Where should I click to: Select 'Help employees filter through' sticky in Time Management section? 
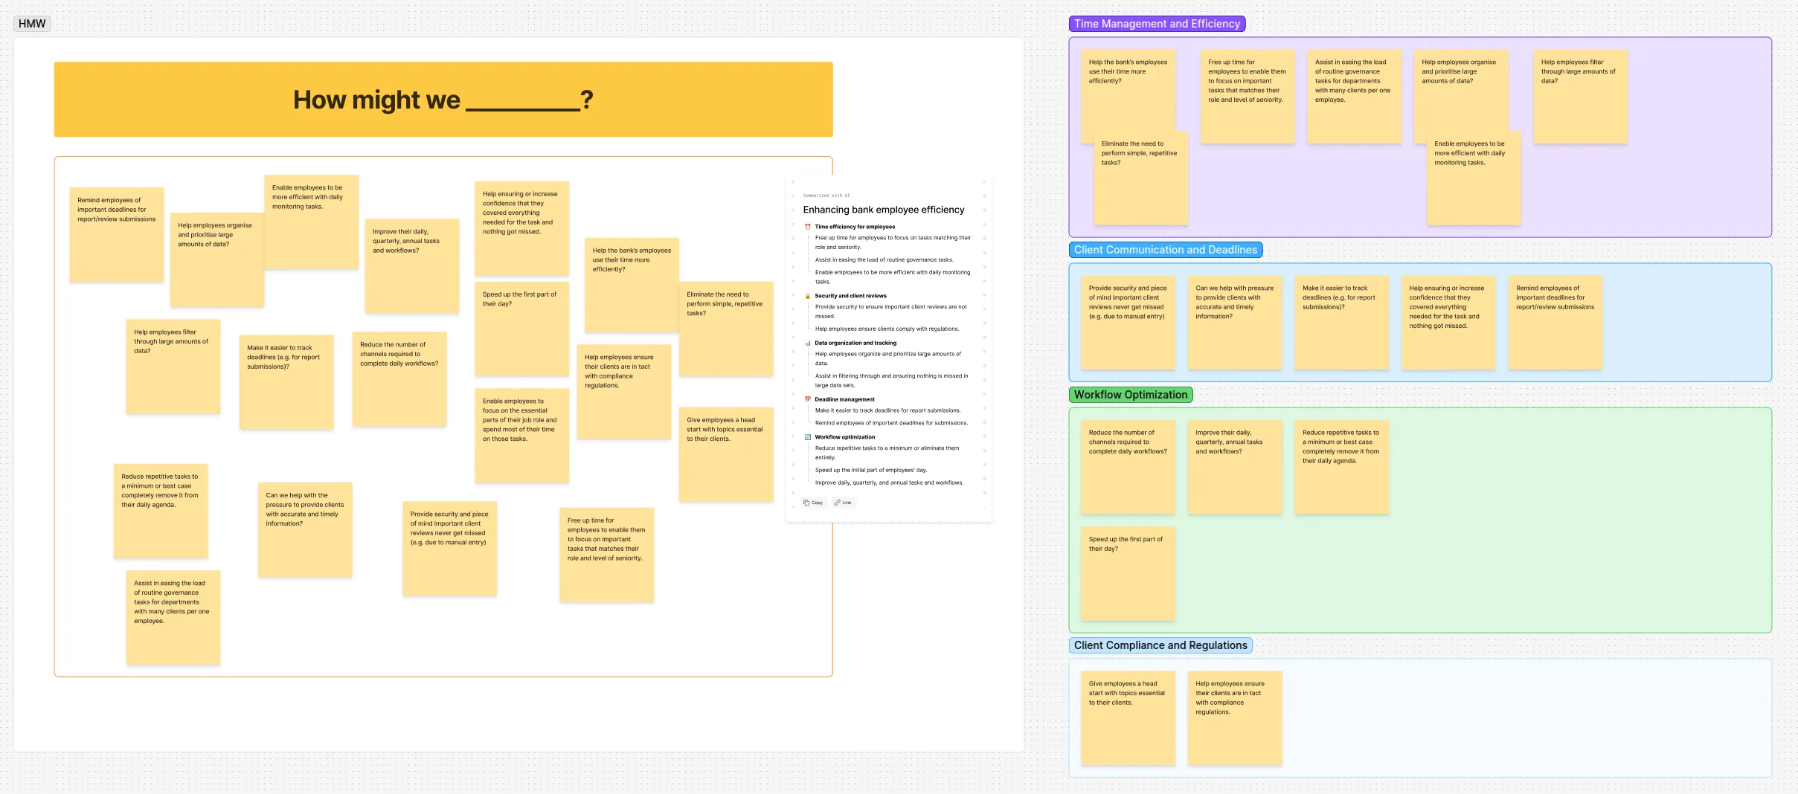coord(1581,97)
